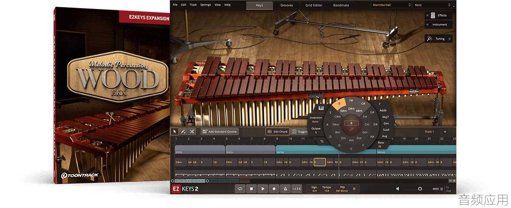This screenshot has height=208, width=511.
Task: Select the G#m chord on wheel
Action: (x=343, y=111)
